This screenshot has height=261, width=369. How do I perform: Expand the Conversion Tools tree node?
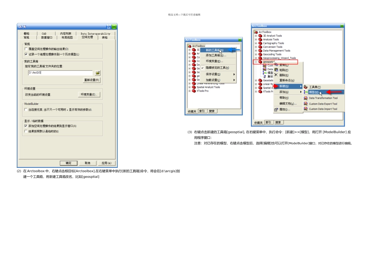tap(256, 47)
